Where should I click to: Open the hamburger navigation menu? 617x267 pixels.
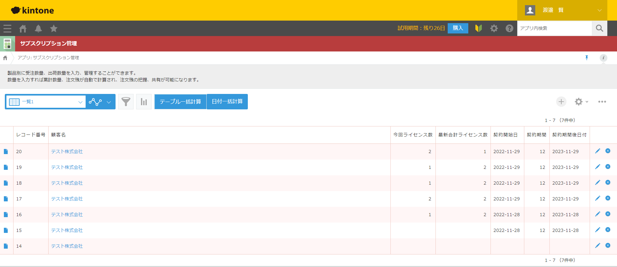click(7, 29)
